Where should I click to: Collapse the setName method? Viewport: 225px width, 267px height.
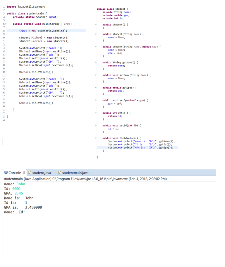coord(95,75)
